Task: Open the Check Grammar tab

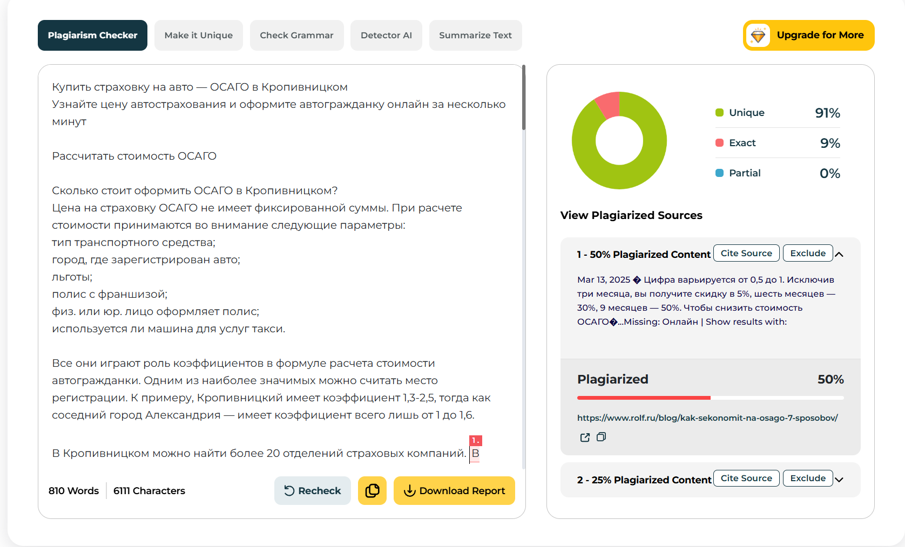Action: (296, 36)
